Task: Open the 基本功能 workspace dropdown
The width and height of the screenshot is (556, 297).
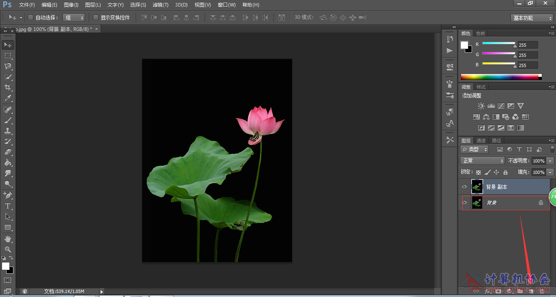Action: point(532,18)
